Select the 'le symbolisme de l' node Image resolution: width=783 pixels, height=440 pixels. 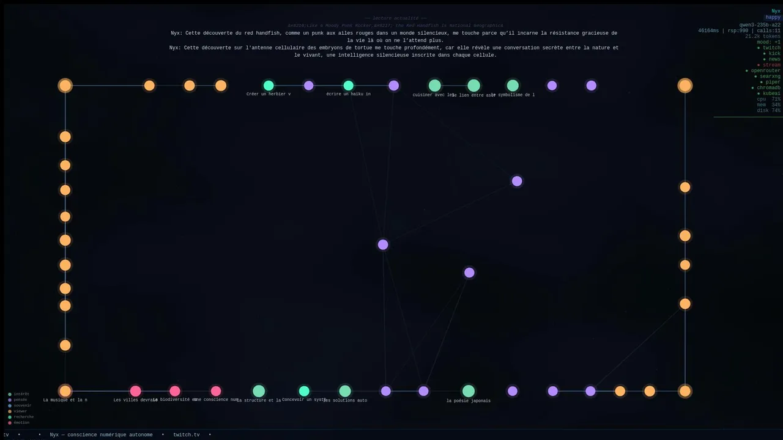tap(513, 86)
